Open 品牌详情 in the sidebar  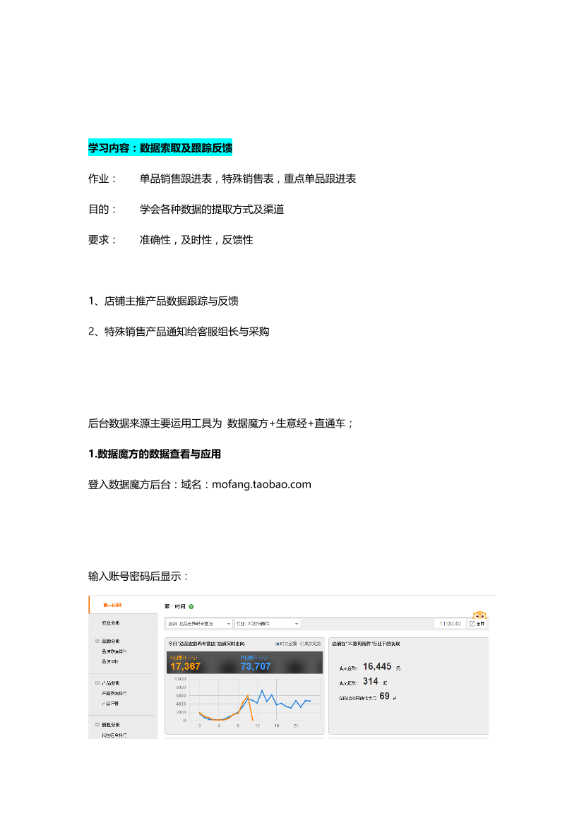point(110,661)
